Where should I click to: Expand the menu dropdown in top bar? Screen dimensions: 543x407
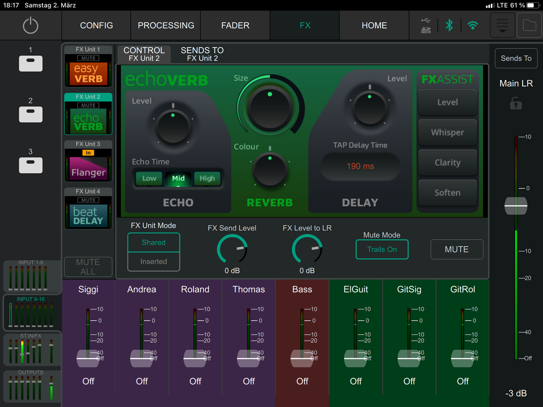(x=502, y=25)
